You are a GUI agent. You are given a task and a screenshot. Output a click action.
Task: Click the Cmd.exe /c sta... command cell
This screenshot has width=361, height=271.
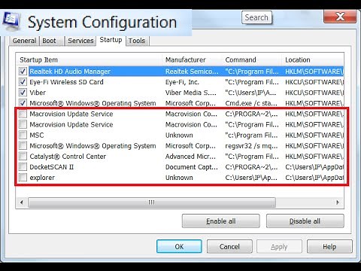(x=251, y=103)
